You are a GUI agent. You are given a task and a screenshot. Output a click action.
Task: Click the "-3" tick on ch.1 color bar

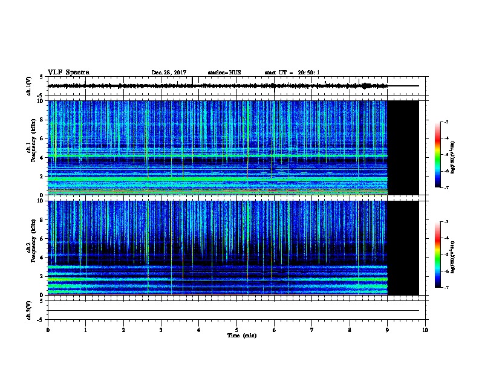click(x=446, y=122)
